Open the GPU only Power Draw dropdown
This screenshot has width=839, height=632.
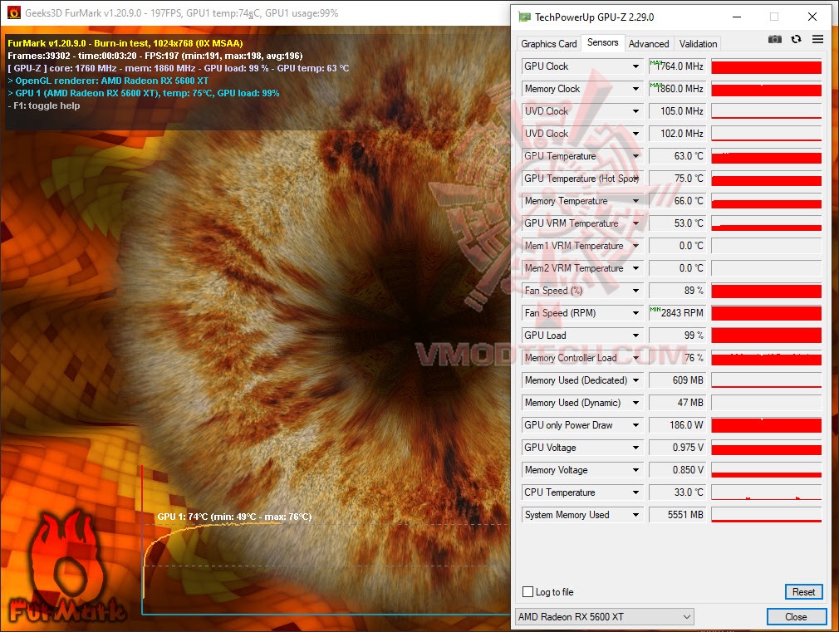click(x=635, y=425)
